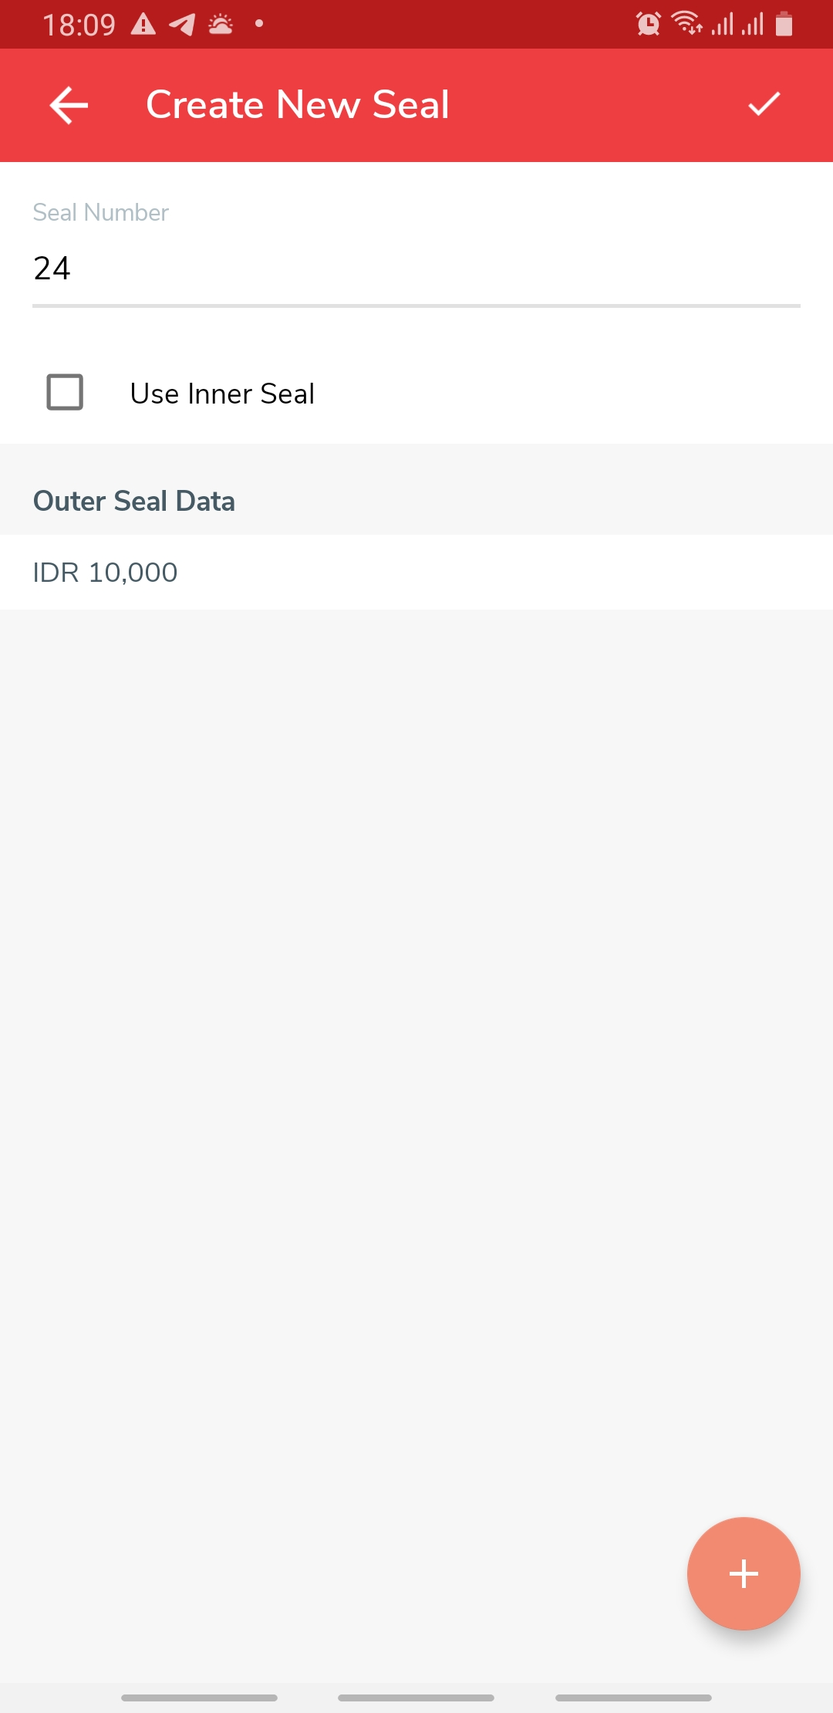Enable the Use Inner Seal checkbox
Viewport: 833px width, 1713px height.
coord(65,392)
